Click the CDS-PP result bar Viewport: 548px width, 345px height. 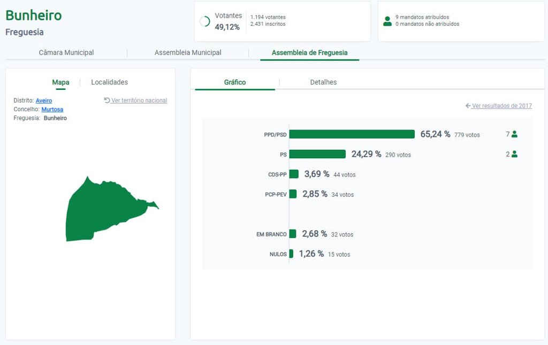point(294,174)
